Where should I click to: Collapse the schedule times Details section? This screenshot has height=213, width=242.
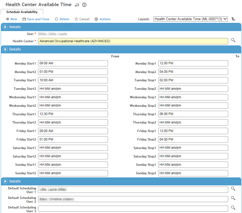tap(5, 49)
